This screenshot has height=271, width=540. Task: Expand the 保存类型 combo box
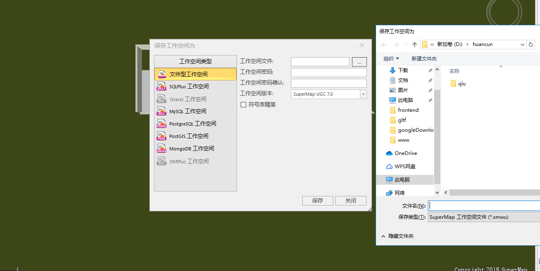pos(484,217)
